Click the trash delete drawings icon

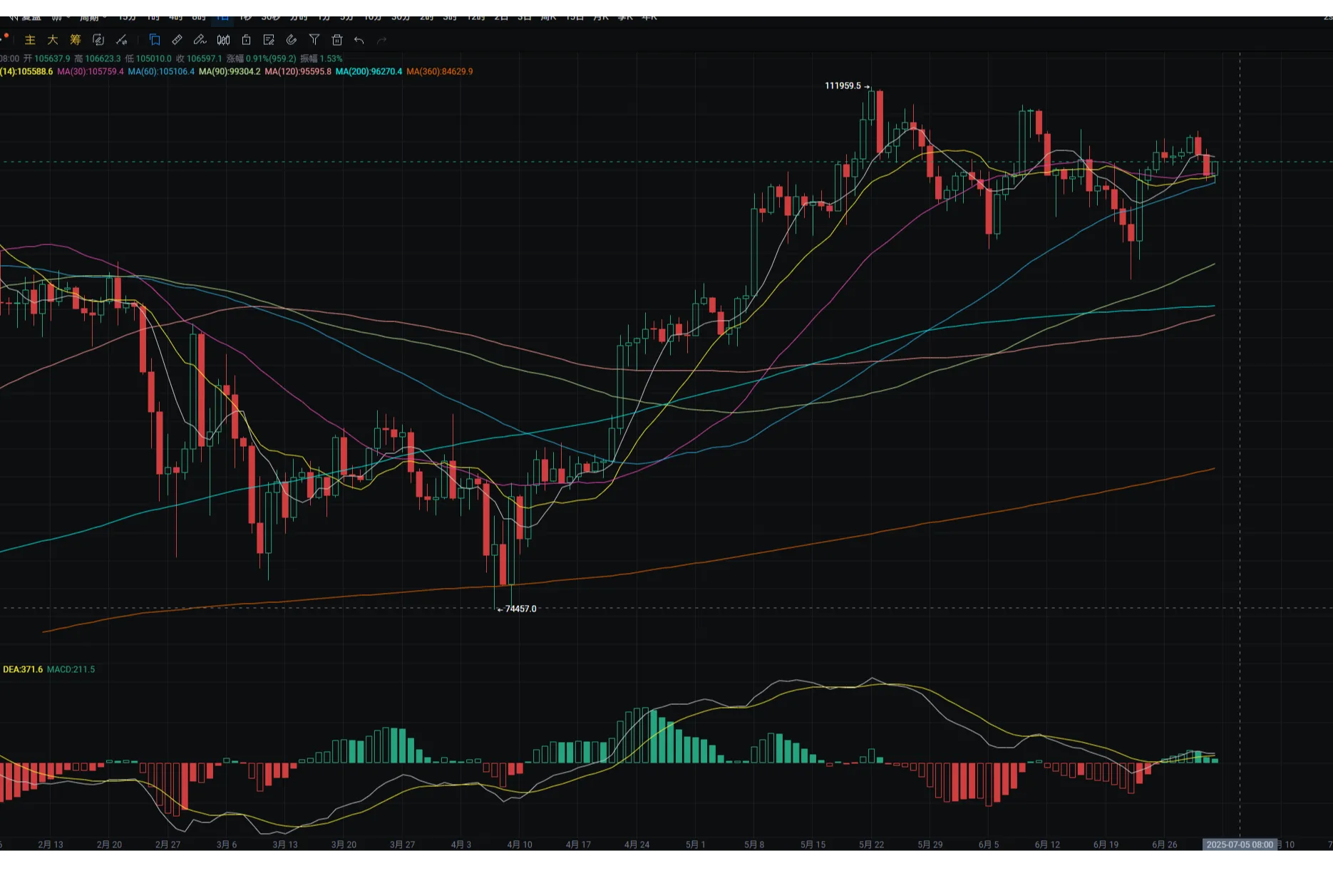337,40
